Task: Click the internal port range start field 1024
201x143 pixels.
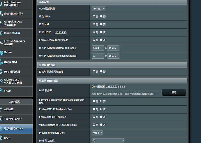Action: click(x=98, y=48)
